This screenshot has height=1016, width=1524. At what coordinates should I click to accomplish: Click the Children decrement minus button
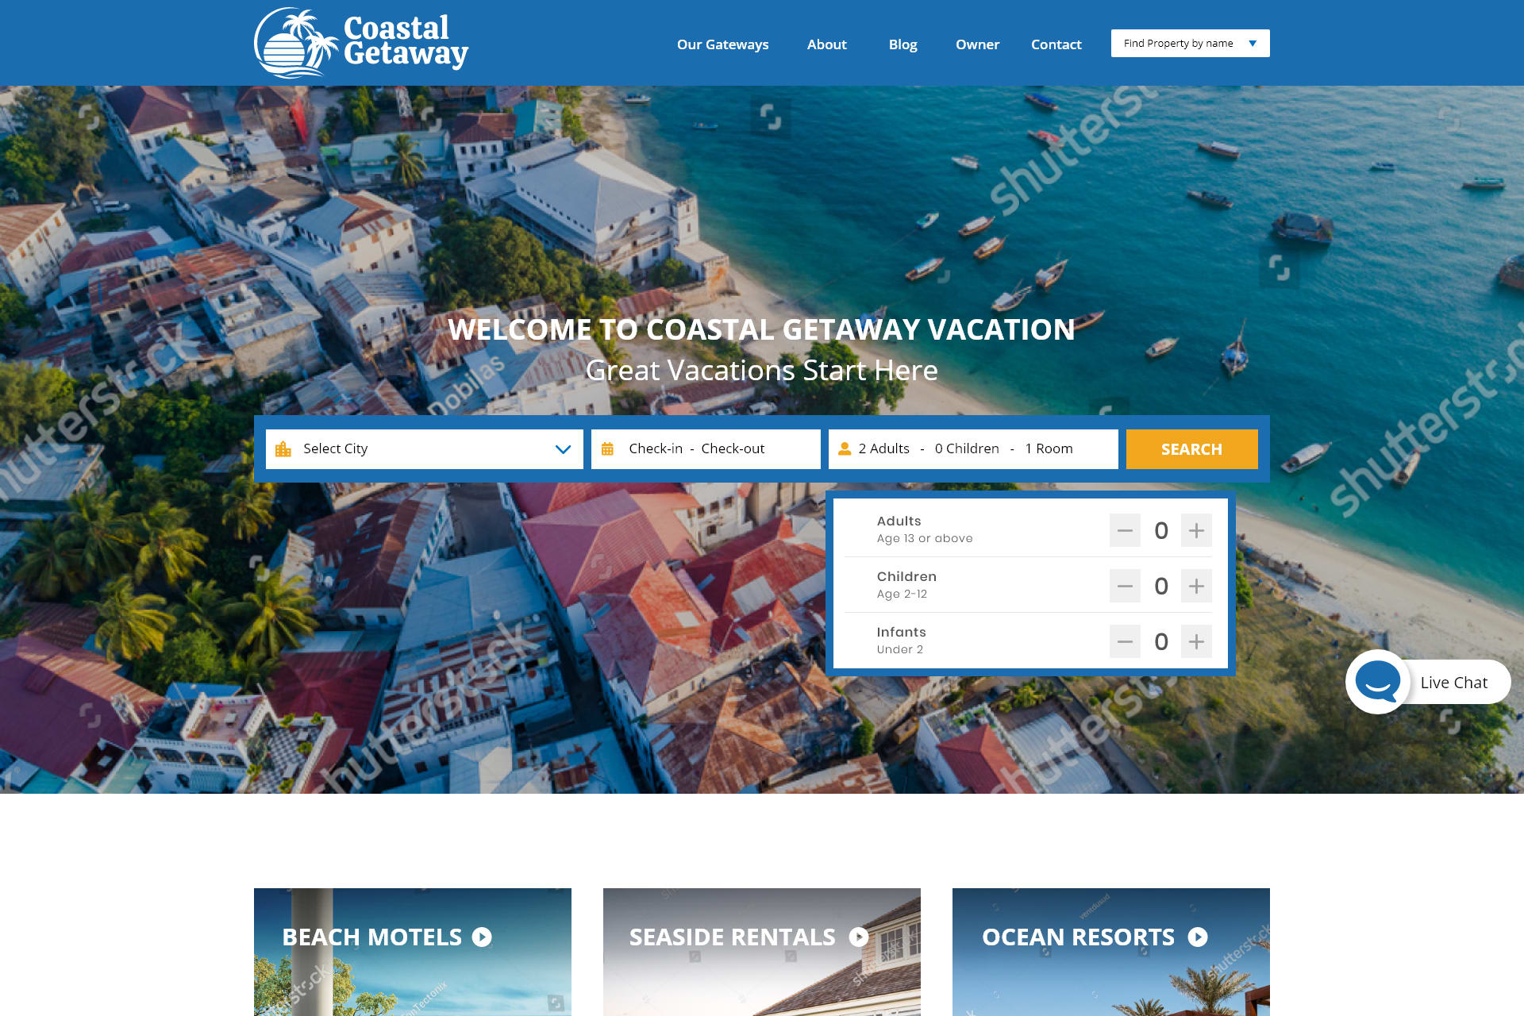click(x=1124, y=587)
